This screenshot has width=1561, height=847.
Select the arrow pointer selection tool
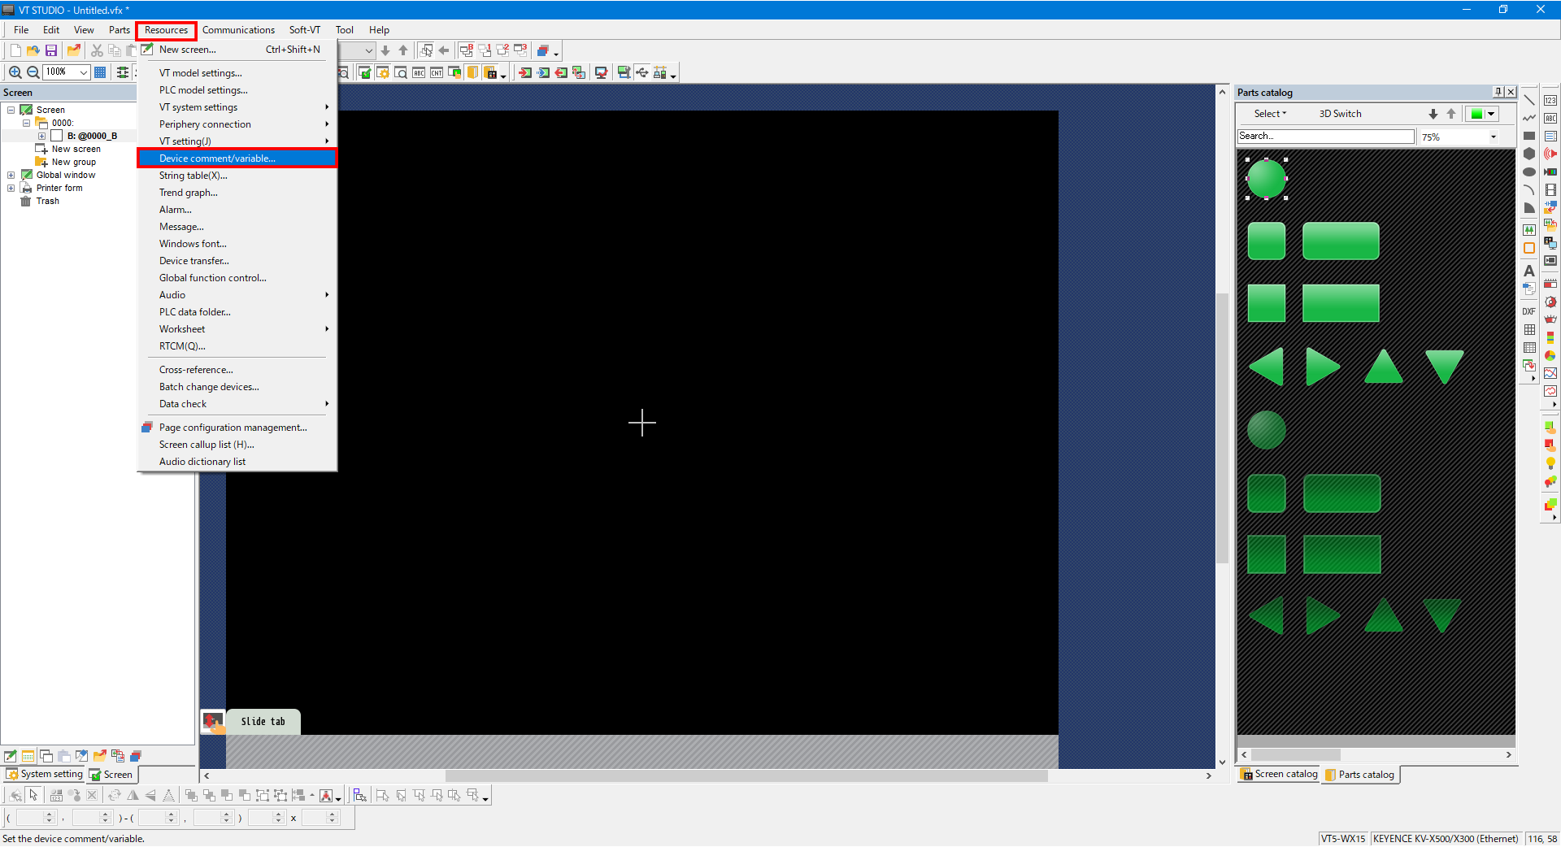pos(33,795)
